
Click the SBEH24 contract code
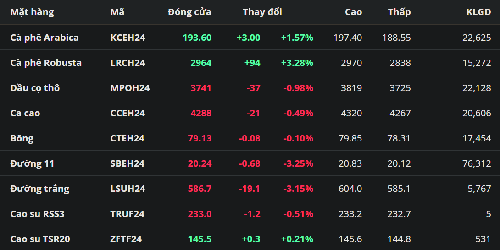[127, 163]
